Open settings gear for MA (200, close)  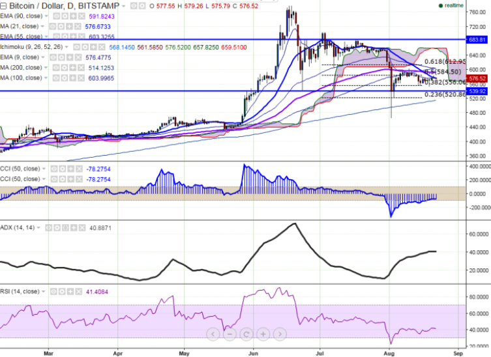64,68
